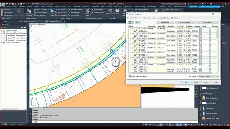This screenshot has width=230, height=129.
Task: Close the command line panel
Action: point(31,110)
